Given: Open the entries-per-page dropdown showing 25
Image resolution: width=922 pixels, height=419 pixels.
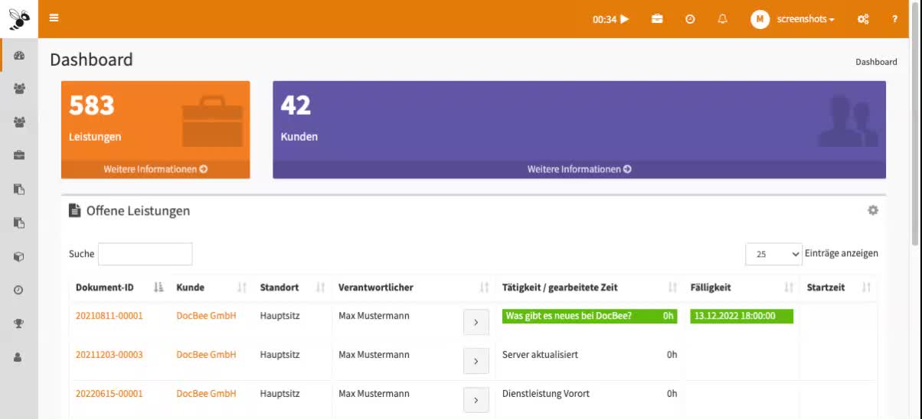Looking at the screenshot, I should [773, 254].
